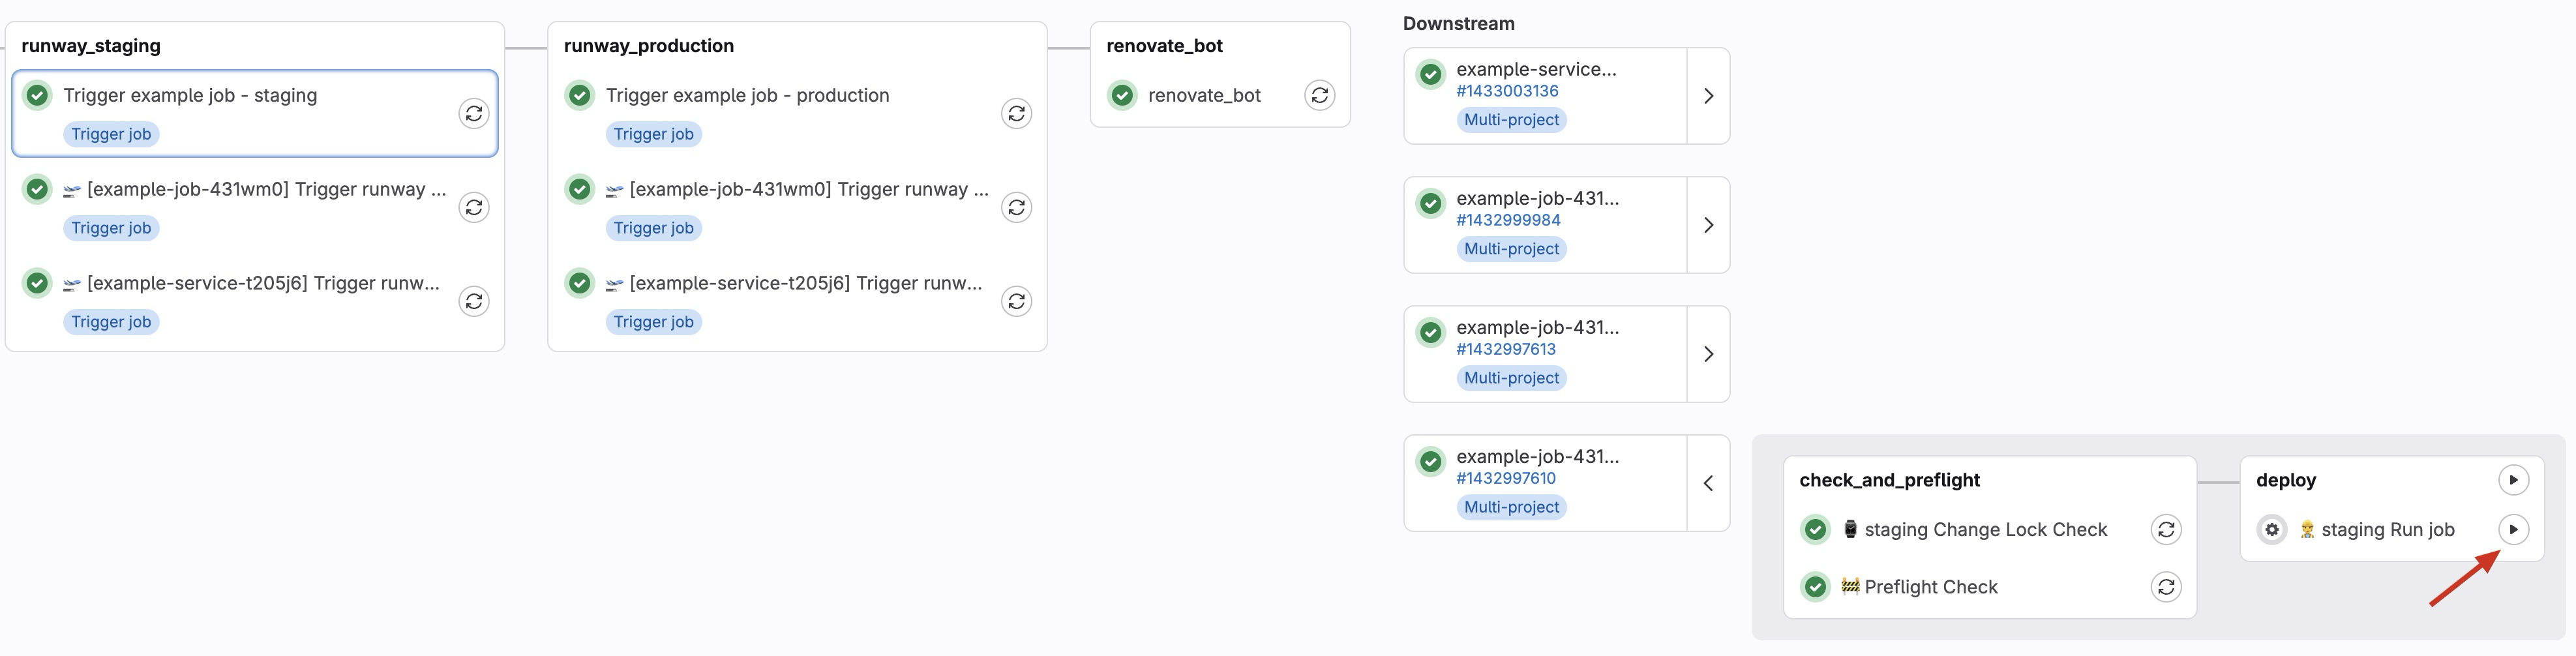This screenshot has width=2576, height=656.
Task: Retry the Preflight Check job
Action: [x=2166, y=587]
